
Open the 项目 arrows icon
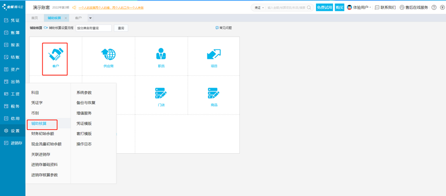pos(213,54)
